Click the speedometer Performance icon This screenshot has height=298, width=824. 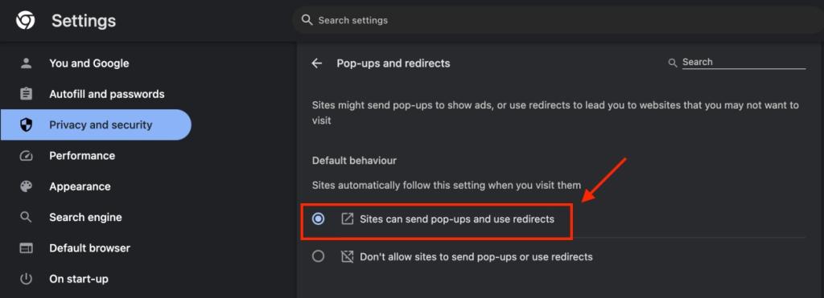(x=26, y=156)
